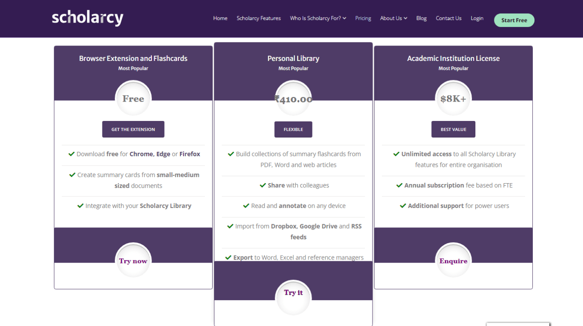The height and width of the screenshot is (326, 583).
Task: Click checkmark beside Read and annotate
Action: tap(246, 205)
